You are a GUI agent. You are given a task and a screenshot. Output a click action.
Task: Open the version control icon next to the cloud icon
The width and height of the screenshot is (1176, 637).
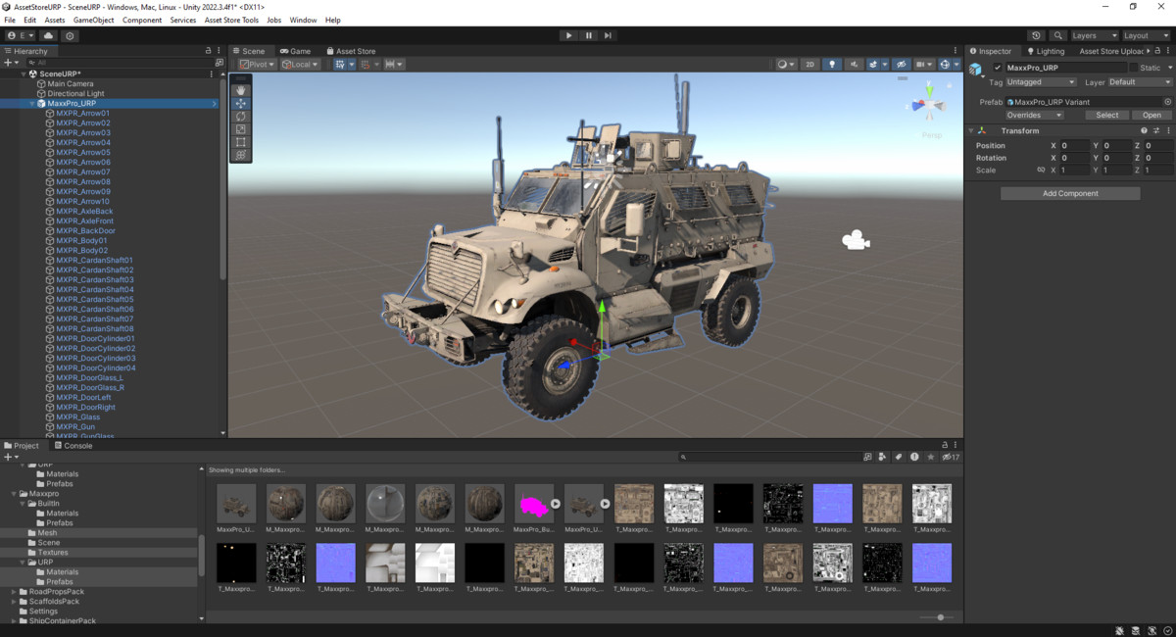pos(70,35)
